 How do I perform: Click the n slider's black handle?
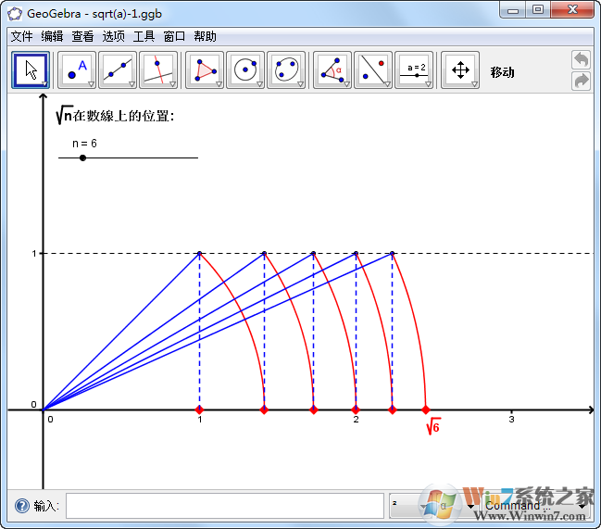pyautogui.click(x=82, y=157)
